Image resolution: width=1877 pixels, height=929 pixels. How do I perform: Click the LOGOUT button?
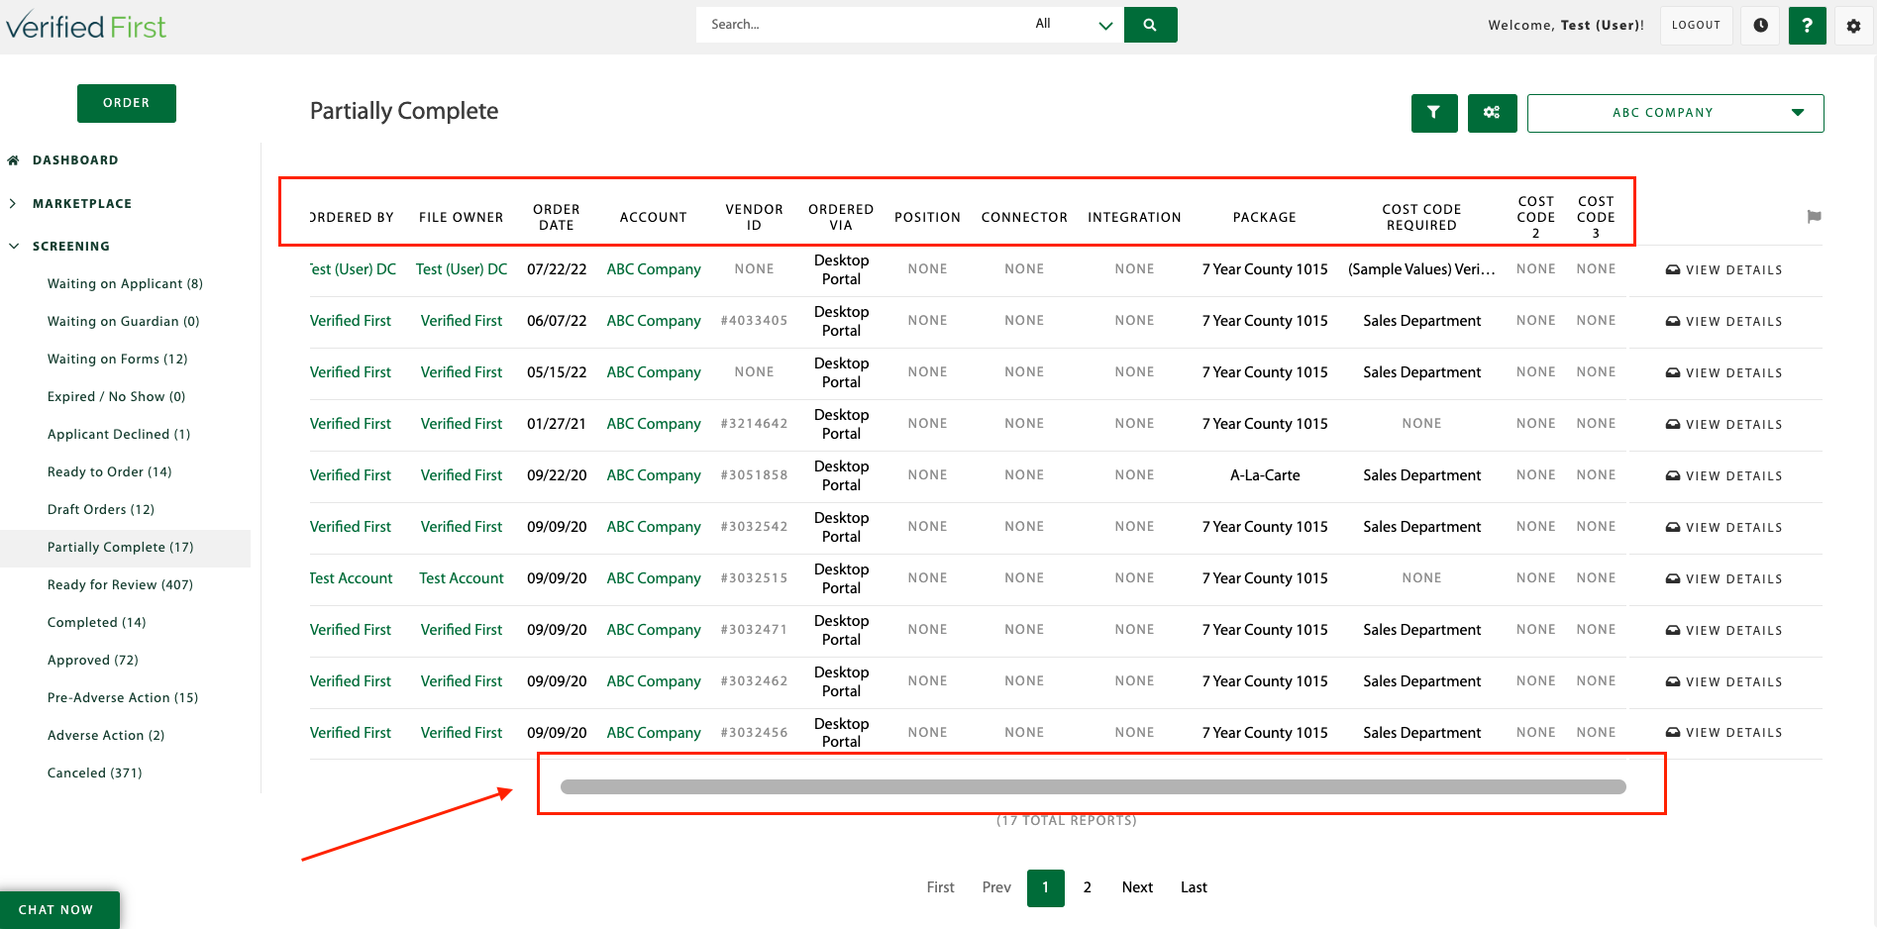1696,25
